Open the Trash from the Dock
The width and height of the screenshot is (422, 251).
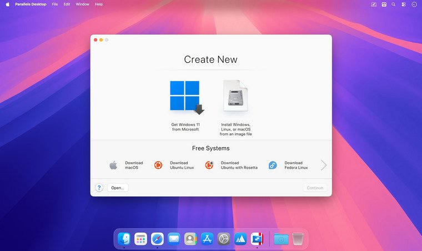298,239
